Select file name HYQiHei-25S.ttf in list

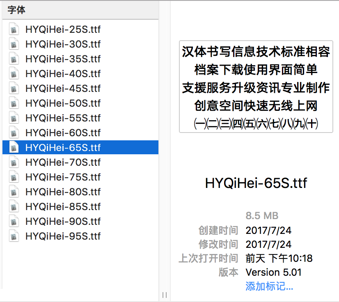63,30
